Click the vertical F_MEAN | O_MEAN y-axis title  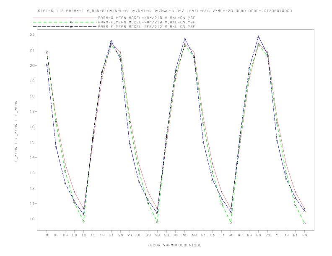coord(16,131)
